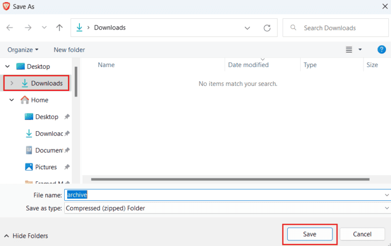Screen dimensions: 391x246
Task: Click the Forward navigation arrow
Action: 28,28
